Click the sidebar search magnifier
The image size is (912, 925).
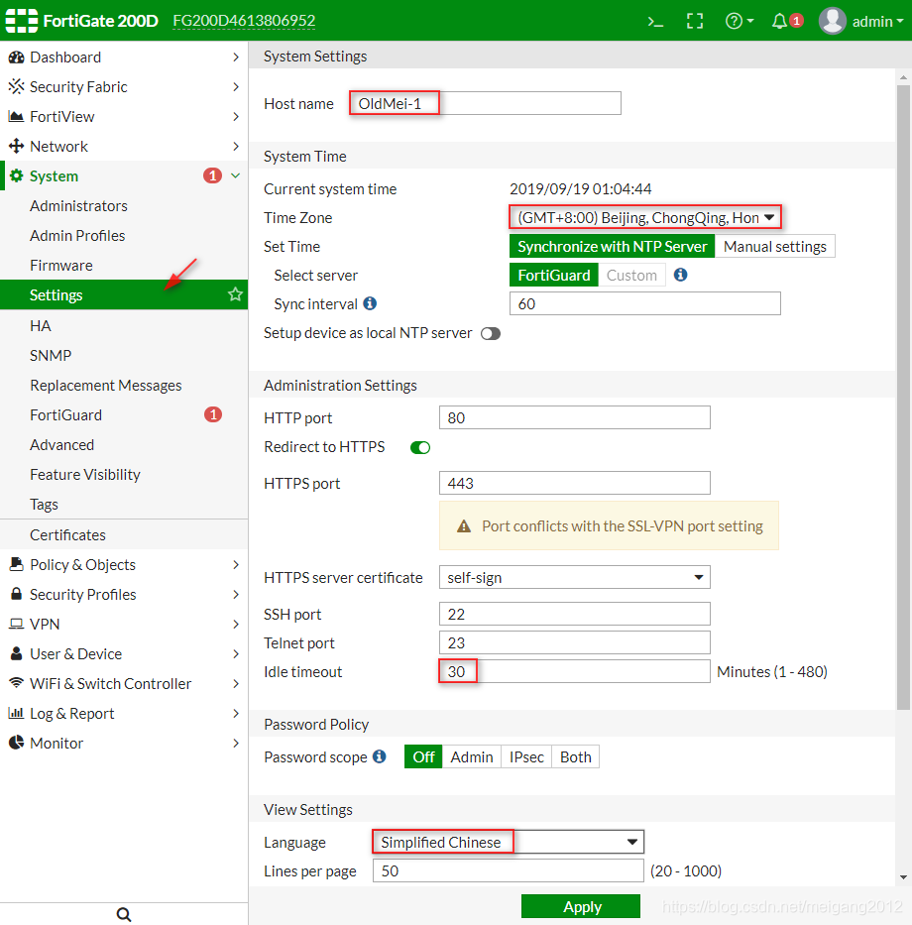(124, 914)
